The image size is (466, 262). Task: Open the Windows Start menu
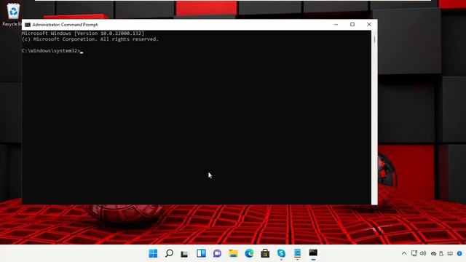tap(153, 253)
